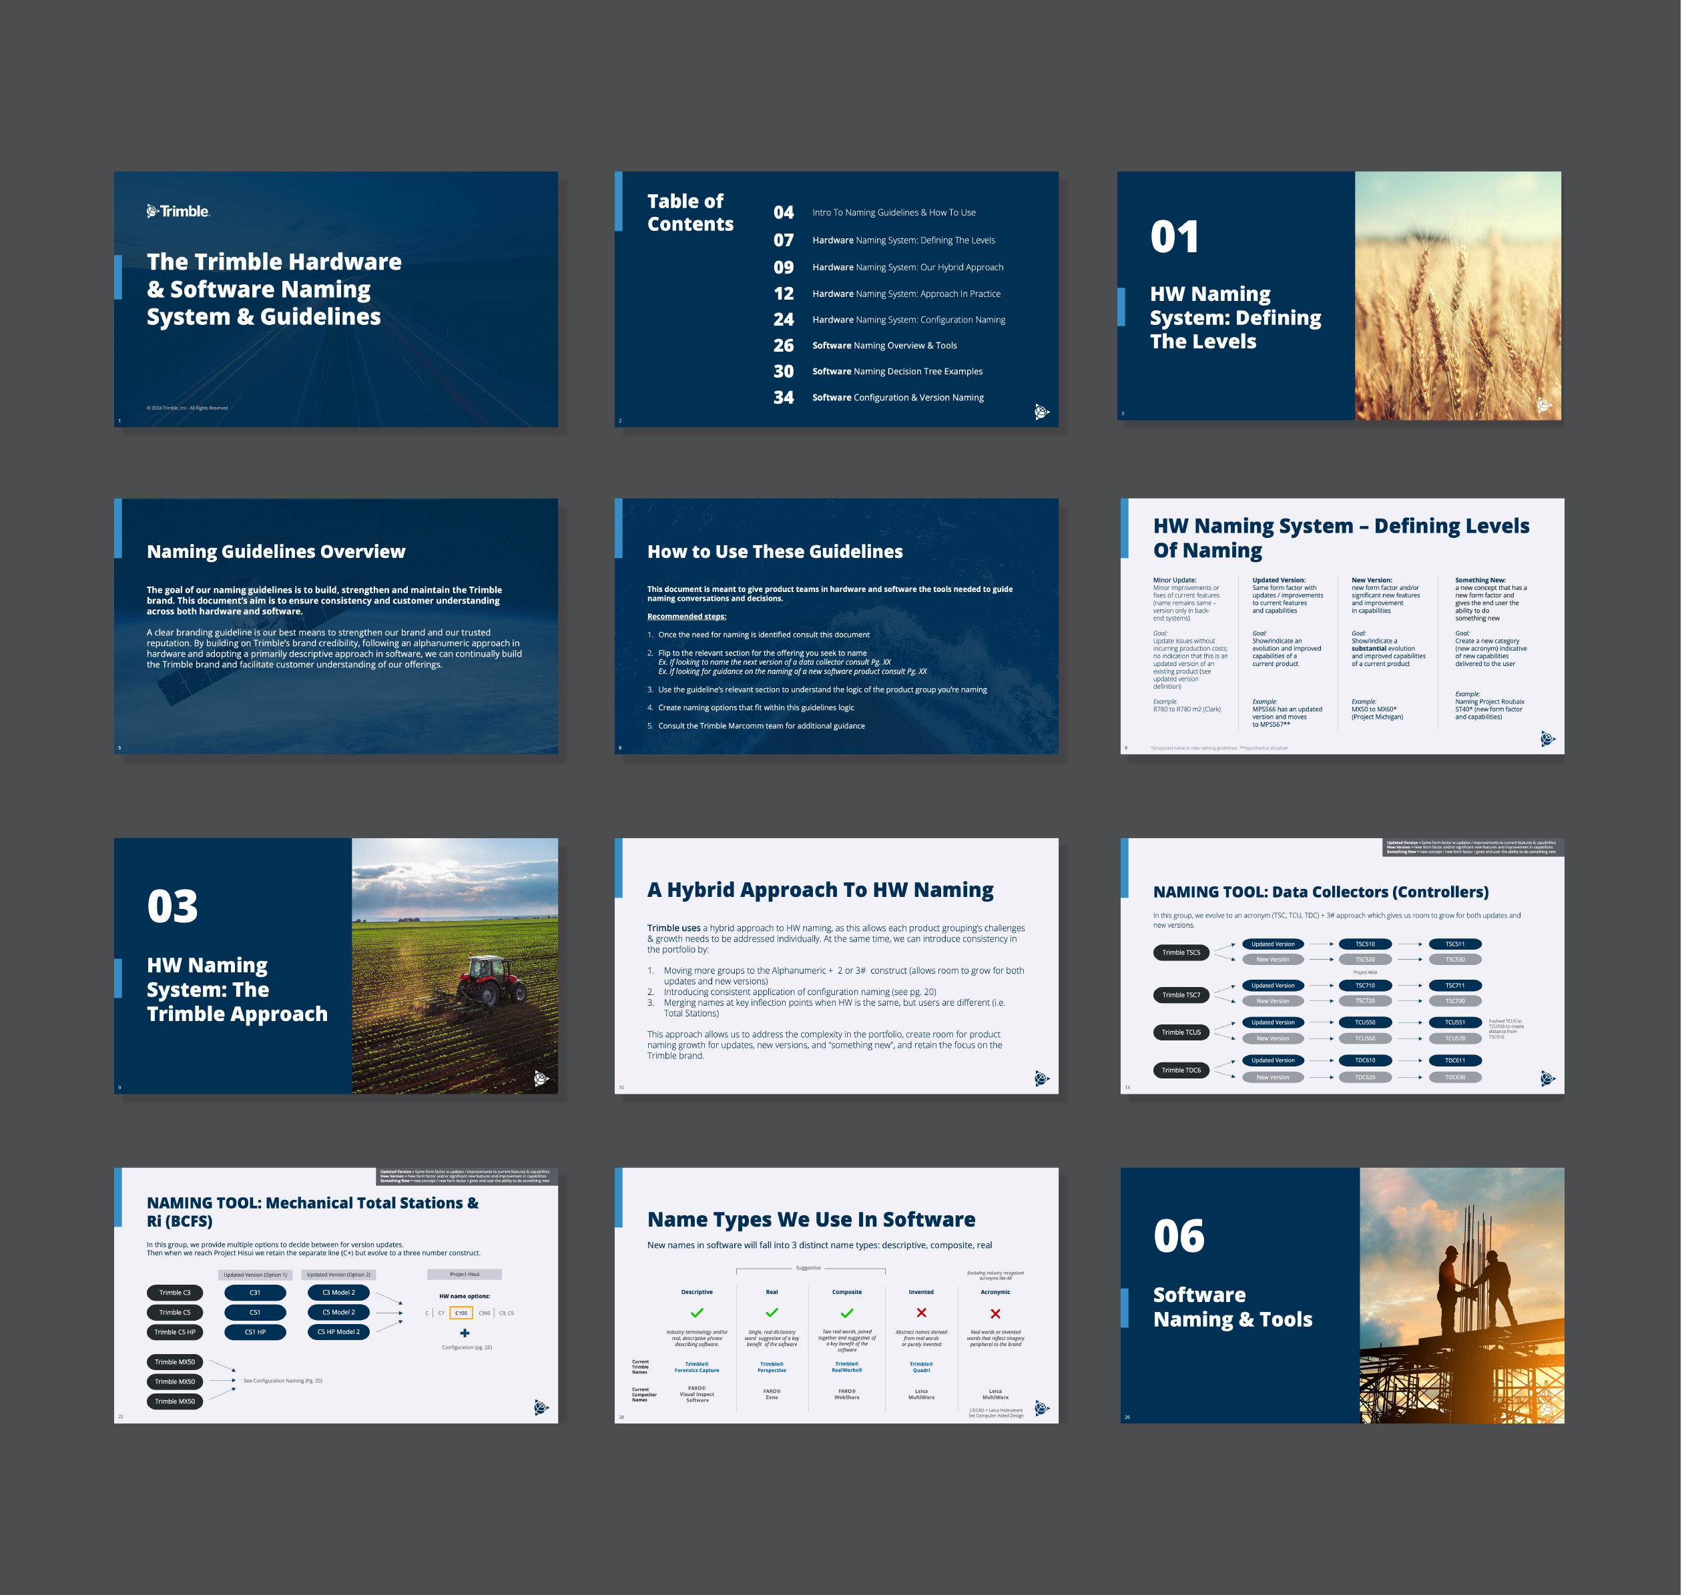
Task: Click the Trimble C3 pill
Action: pyautogui.click(x=175, y=1292)
